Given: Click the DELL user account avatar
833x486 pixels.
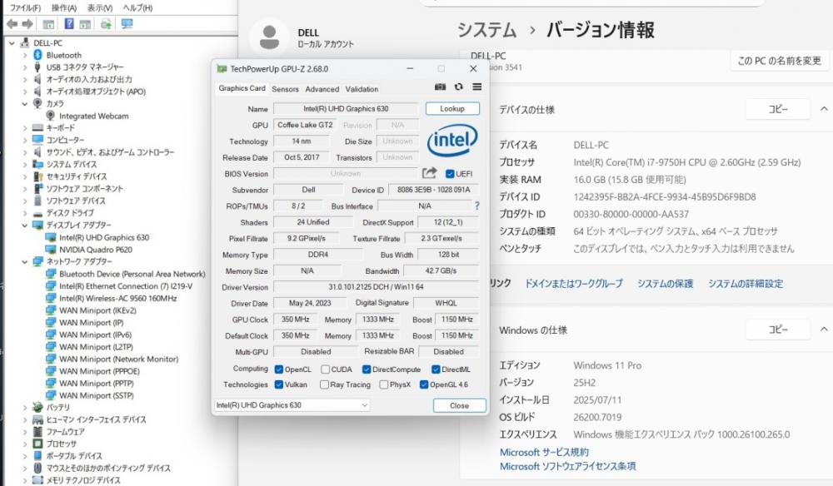Looking at the screenshot, I should [x=269, y=37].
